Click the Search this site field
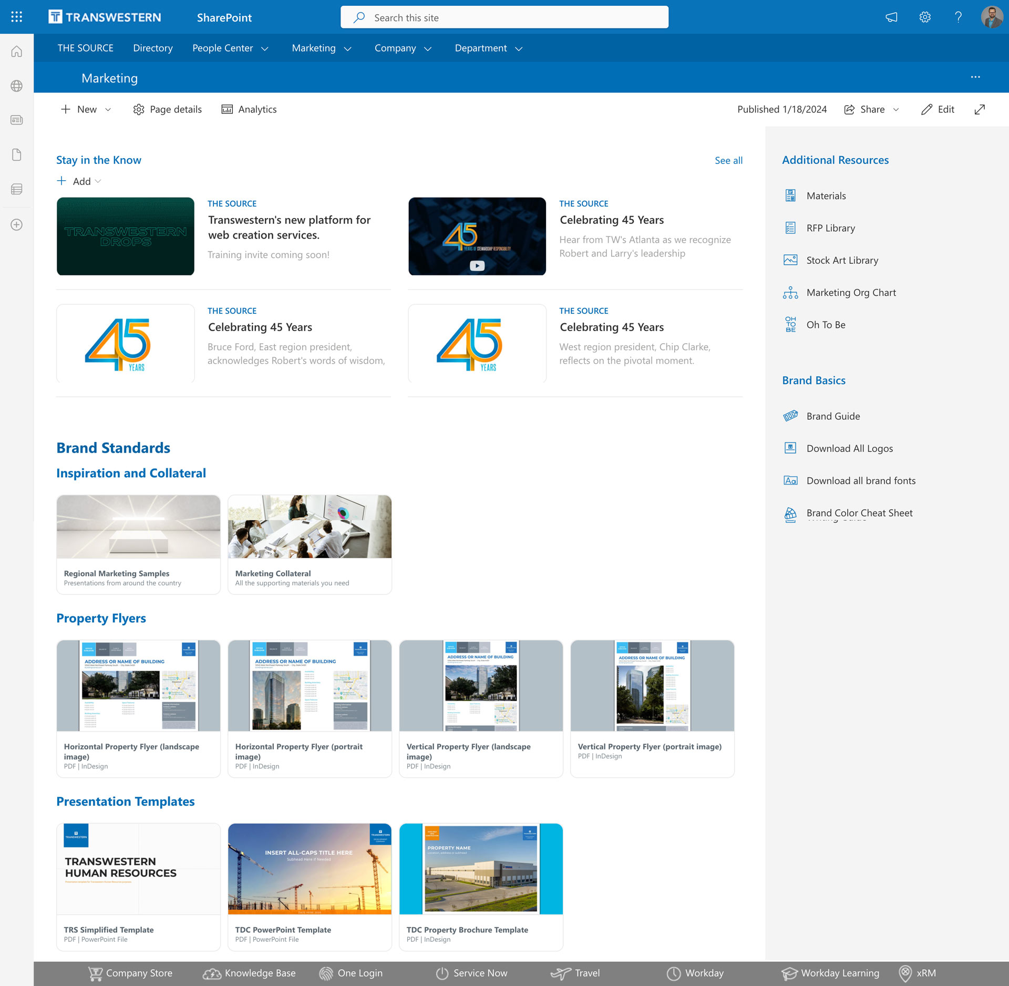This screenshot has width=1009, height=986. click(x=504, y=17)
